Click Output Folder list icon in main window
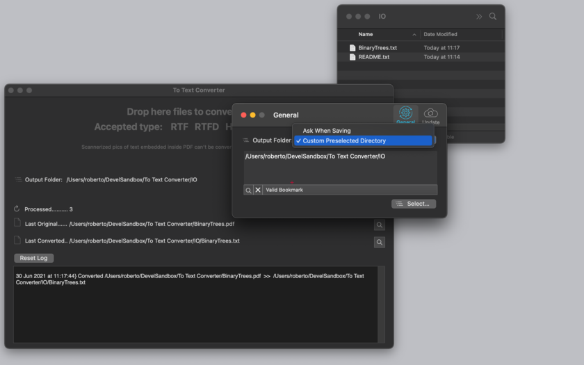The height and width of the screenshot is (365, 584). (18, 179)
